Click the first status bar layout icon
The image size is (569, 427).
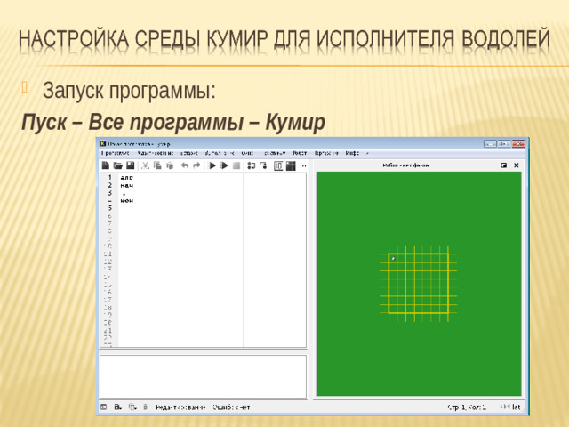(x=104, y=407)
